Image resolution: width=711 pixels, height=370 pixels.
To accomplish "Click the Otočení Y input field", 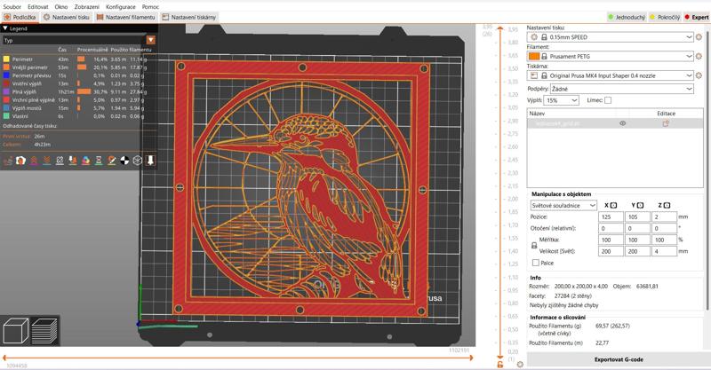I will pyautogui.click(x=637, y=228).
